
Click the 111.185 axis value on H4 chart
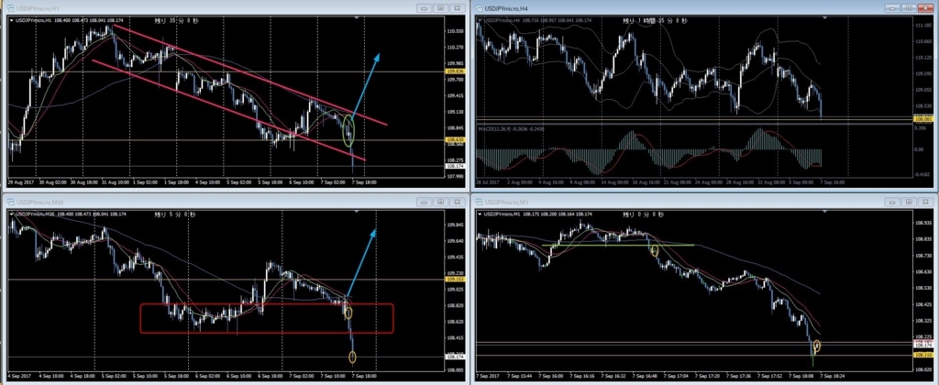coord(922,26)
